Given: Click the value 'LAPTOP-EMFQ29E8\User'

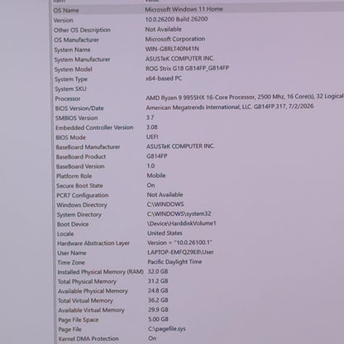Looking at the screenshot, I should click(180, 252).
